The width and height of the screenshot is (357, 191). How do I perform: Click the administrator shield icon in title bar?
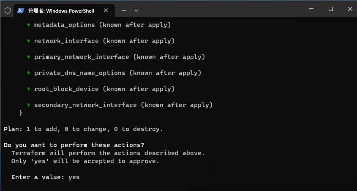(7, 10)
